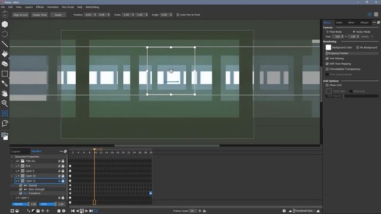Toggle visibility of Layer 1
The image size is (381, 214).
coord(17,198)
